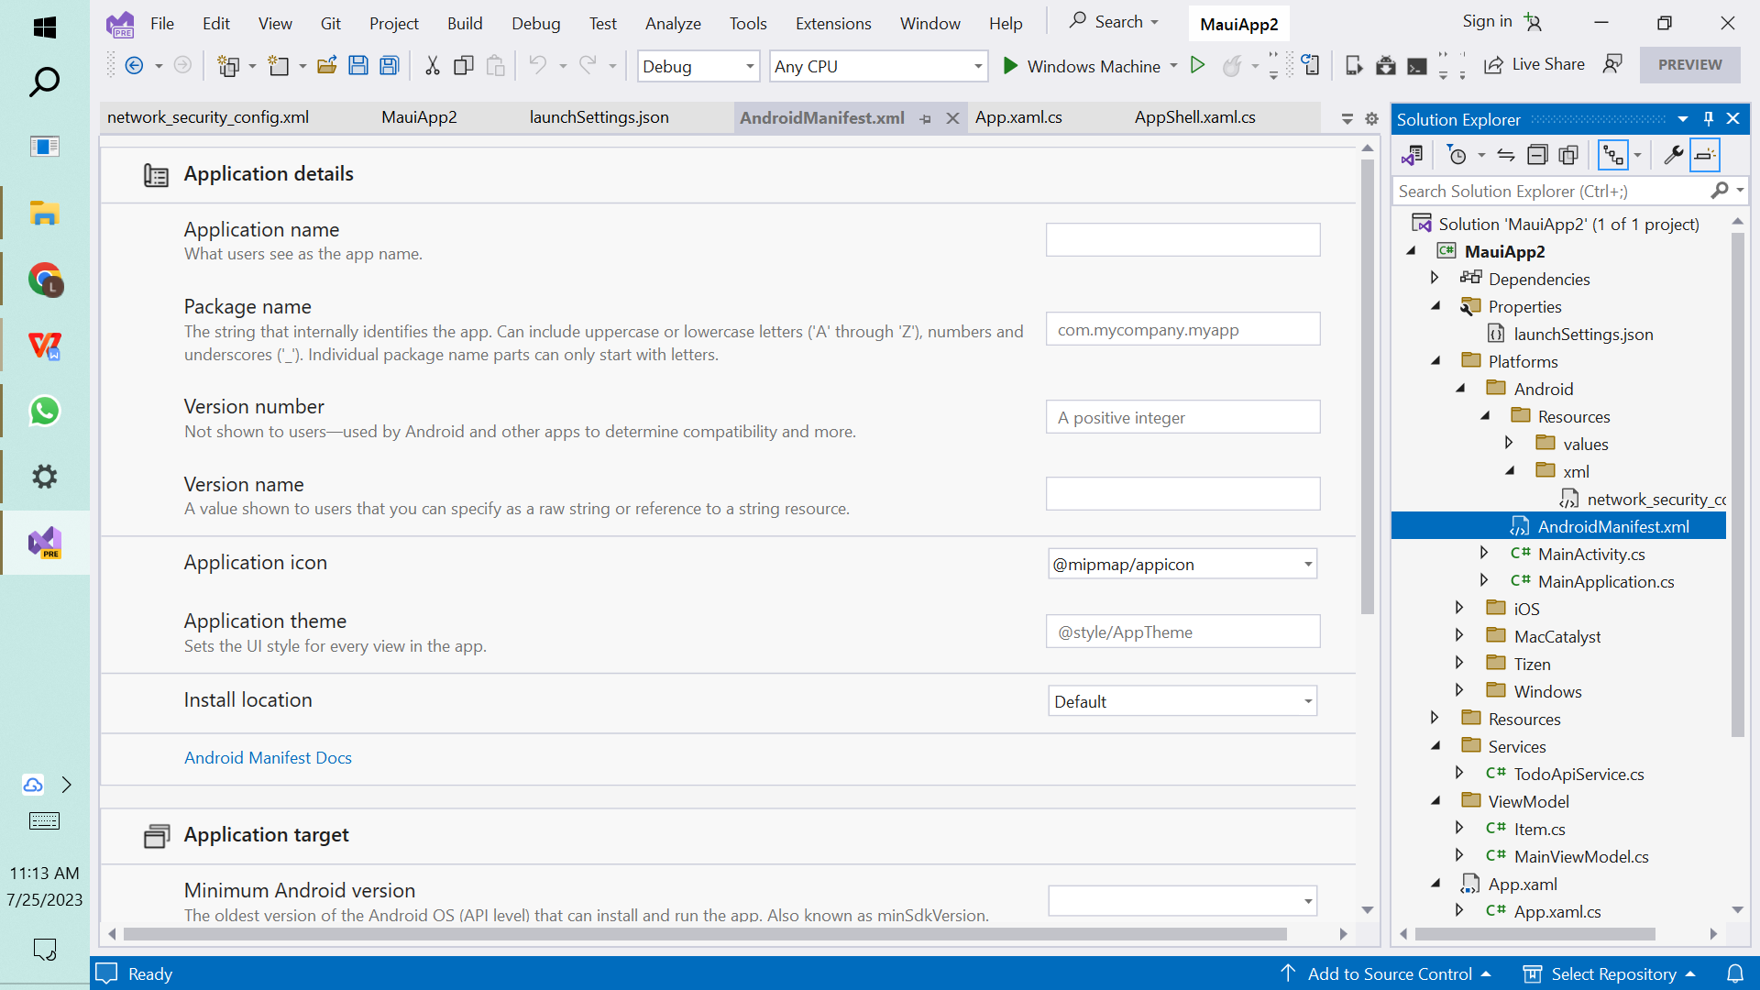Expand the Dependencies node
Viewport: 1760px width, 990px height.
click(x=1436, y=279)
